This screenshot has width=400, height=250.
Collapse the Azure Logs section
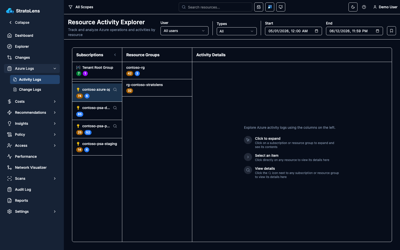[32, 68]
